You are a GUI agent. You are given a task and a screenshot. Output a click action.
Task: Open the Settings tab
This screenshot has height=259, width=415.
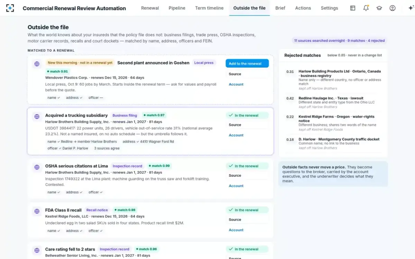[329, 8]
